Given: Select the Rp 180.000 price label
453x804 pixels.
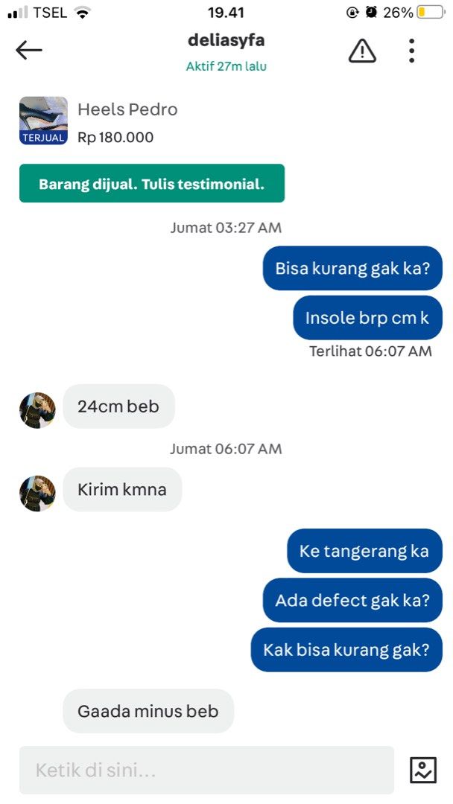Looking at the screenshot, I should pyautogui.click(x=115, y=138).
